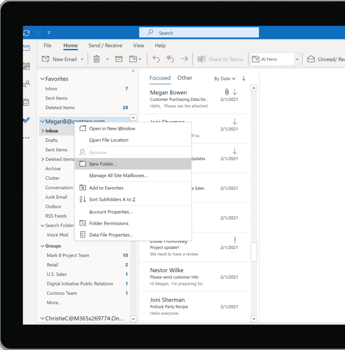Collapse the folder pane arrow
Viewport: 345px width, 350px height.
pyautogui.click(x=133, y=71)
